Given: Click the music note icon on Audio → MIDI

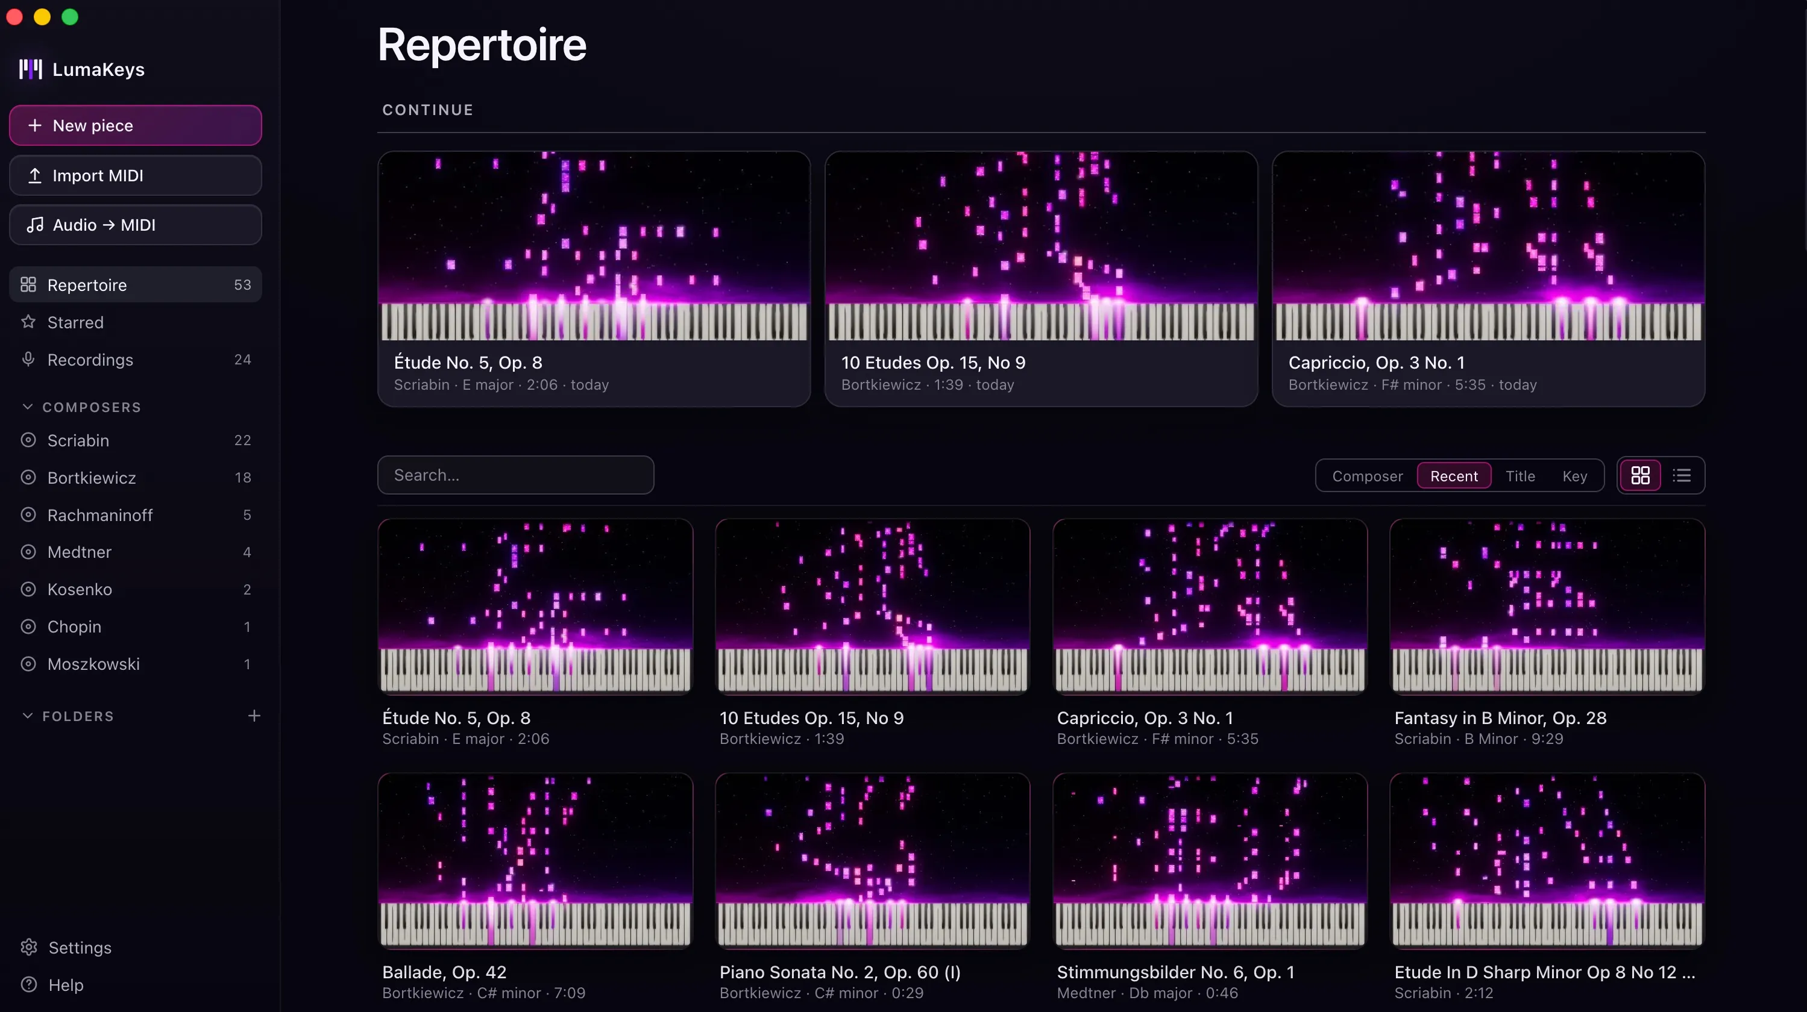Looking at the screenshot, I should coord(34,225).
